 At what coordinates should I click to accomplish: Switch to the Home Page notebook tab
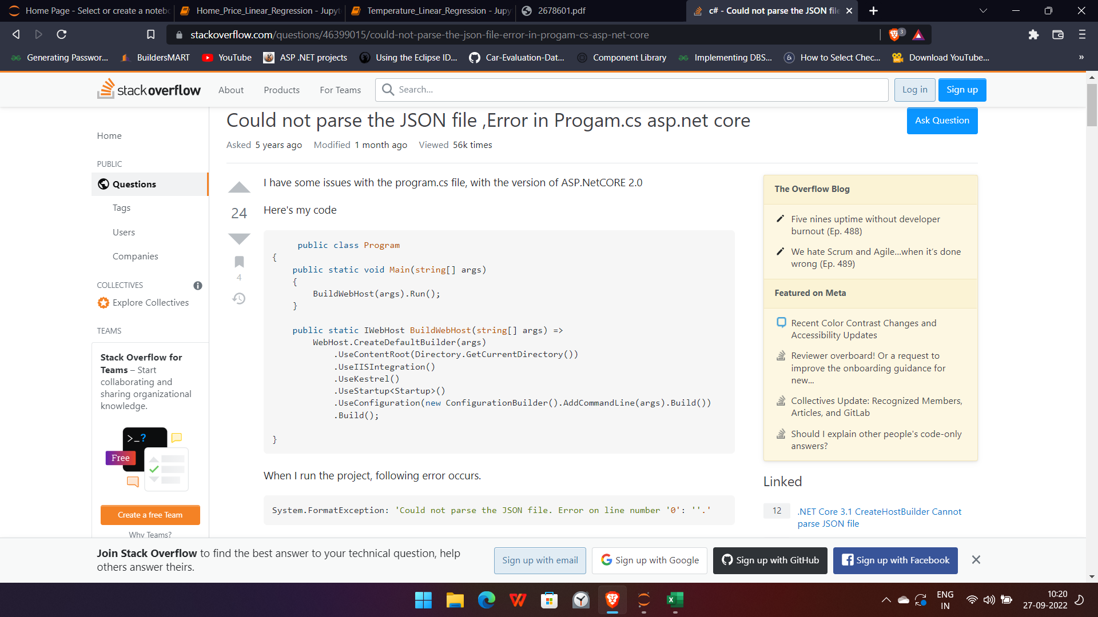(89, 11)
